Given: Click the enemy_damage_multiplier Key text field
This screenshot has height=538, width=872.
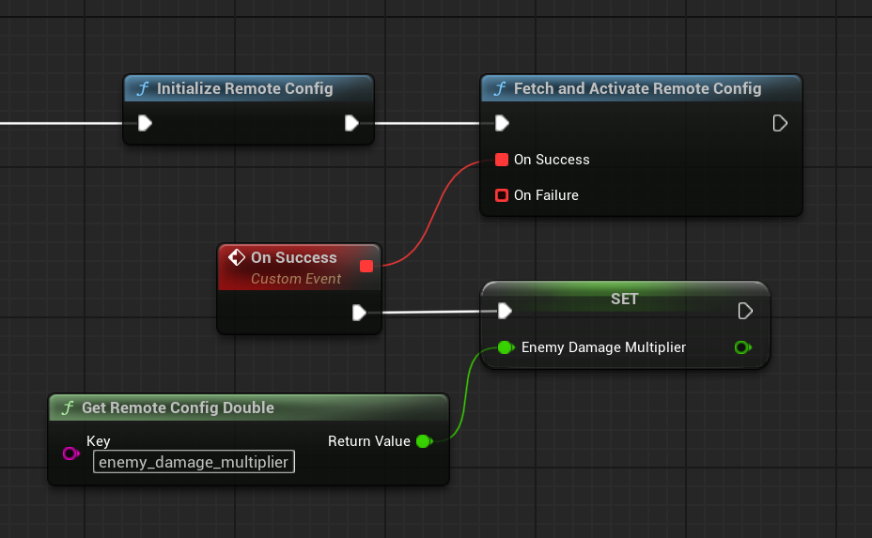Looking at the screenshot, I should pyautogui.click(x=194, y=462).
